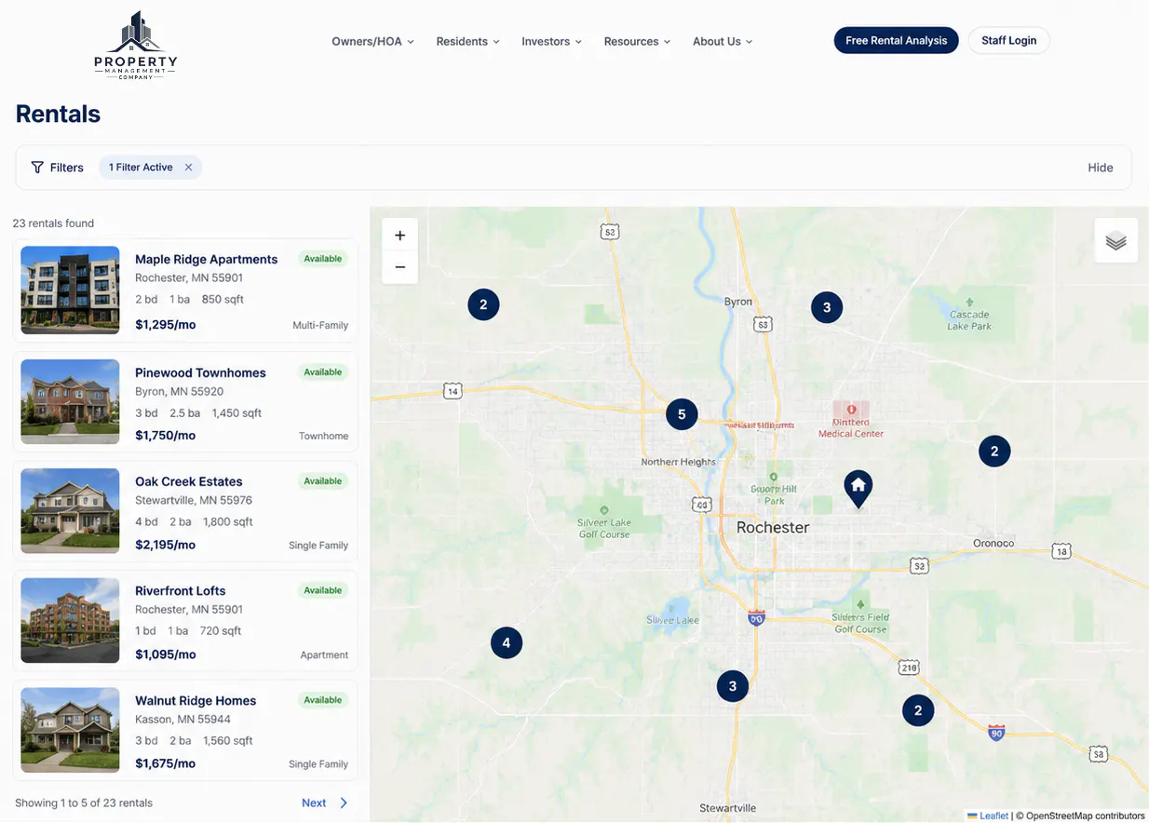Image resolution: width=1149 pixels, height=823 pixels.
Task: Click the Kasson, MN 55944 address
Action: 182,720
